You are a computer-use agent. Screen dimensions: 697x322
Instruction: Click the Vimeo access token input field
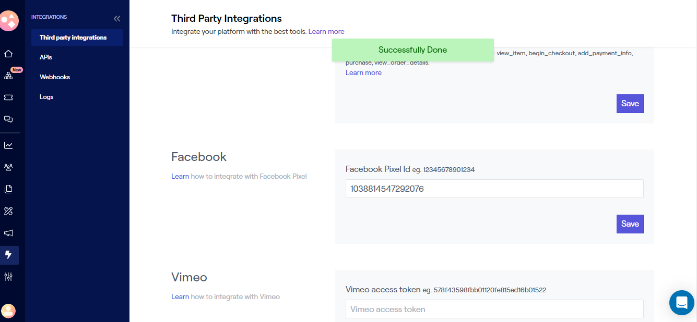pos(494,309)
